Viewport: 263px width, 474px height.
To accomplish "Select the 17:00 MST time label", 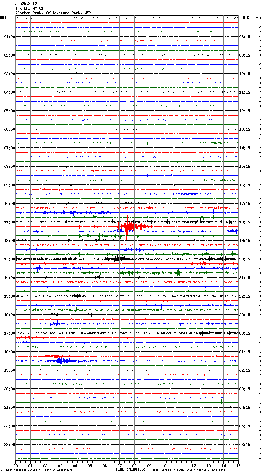I will click(x=10, y=333).
